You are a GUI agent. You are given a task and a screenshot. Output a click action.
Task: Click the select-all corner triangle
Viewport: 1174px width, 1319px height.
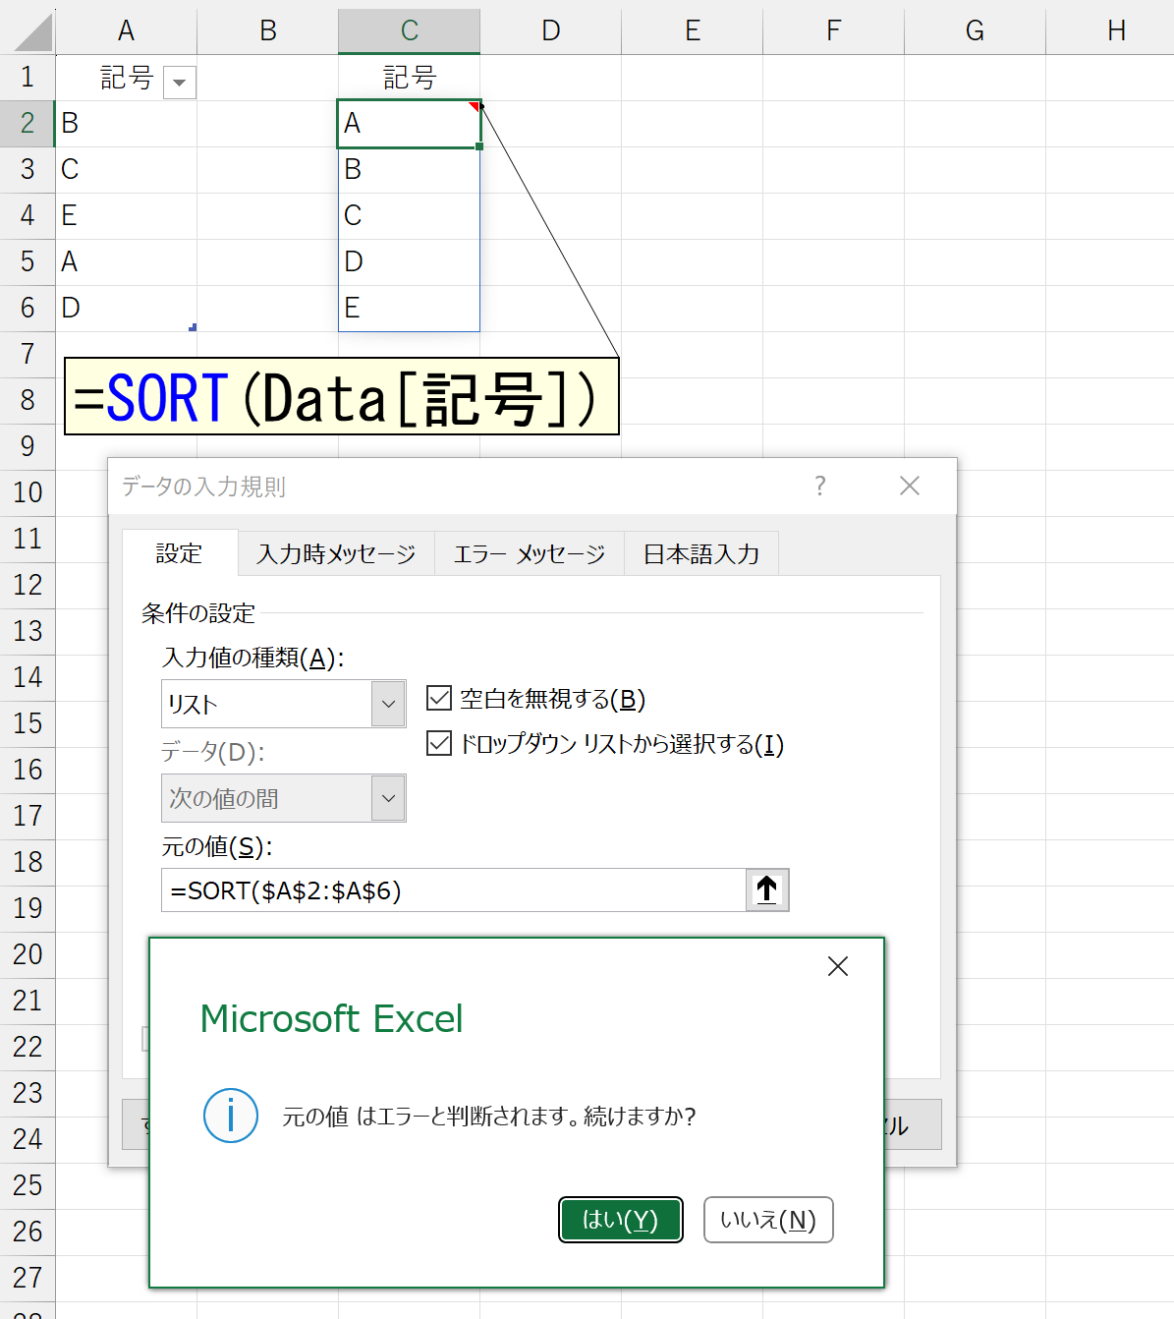(x=31, y=31)
